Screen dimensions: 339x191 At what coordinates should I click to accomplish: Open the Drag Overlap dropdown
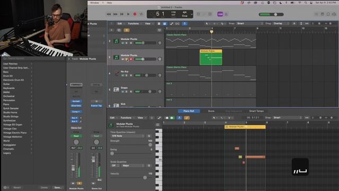(x=281, y=23)
